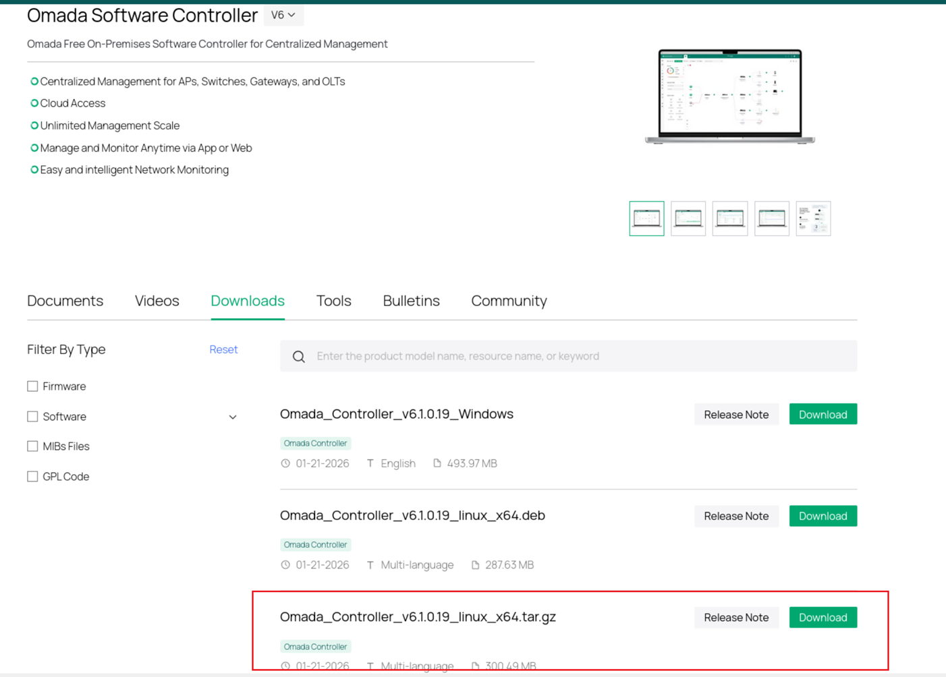
Task: Expand the Software filter category
Action: pos(233,417)
